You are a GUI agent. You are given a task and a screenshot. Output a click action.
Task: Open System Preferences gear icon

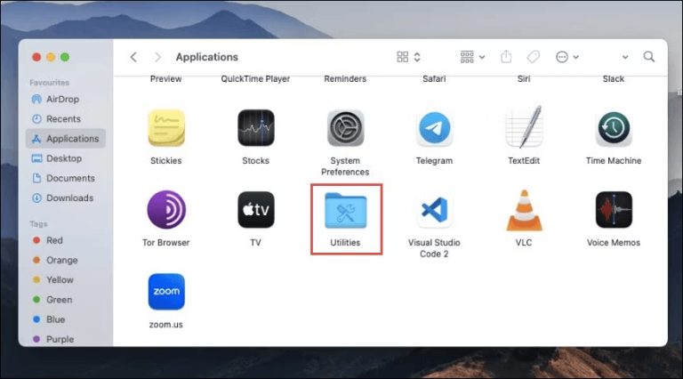[345, 128]
